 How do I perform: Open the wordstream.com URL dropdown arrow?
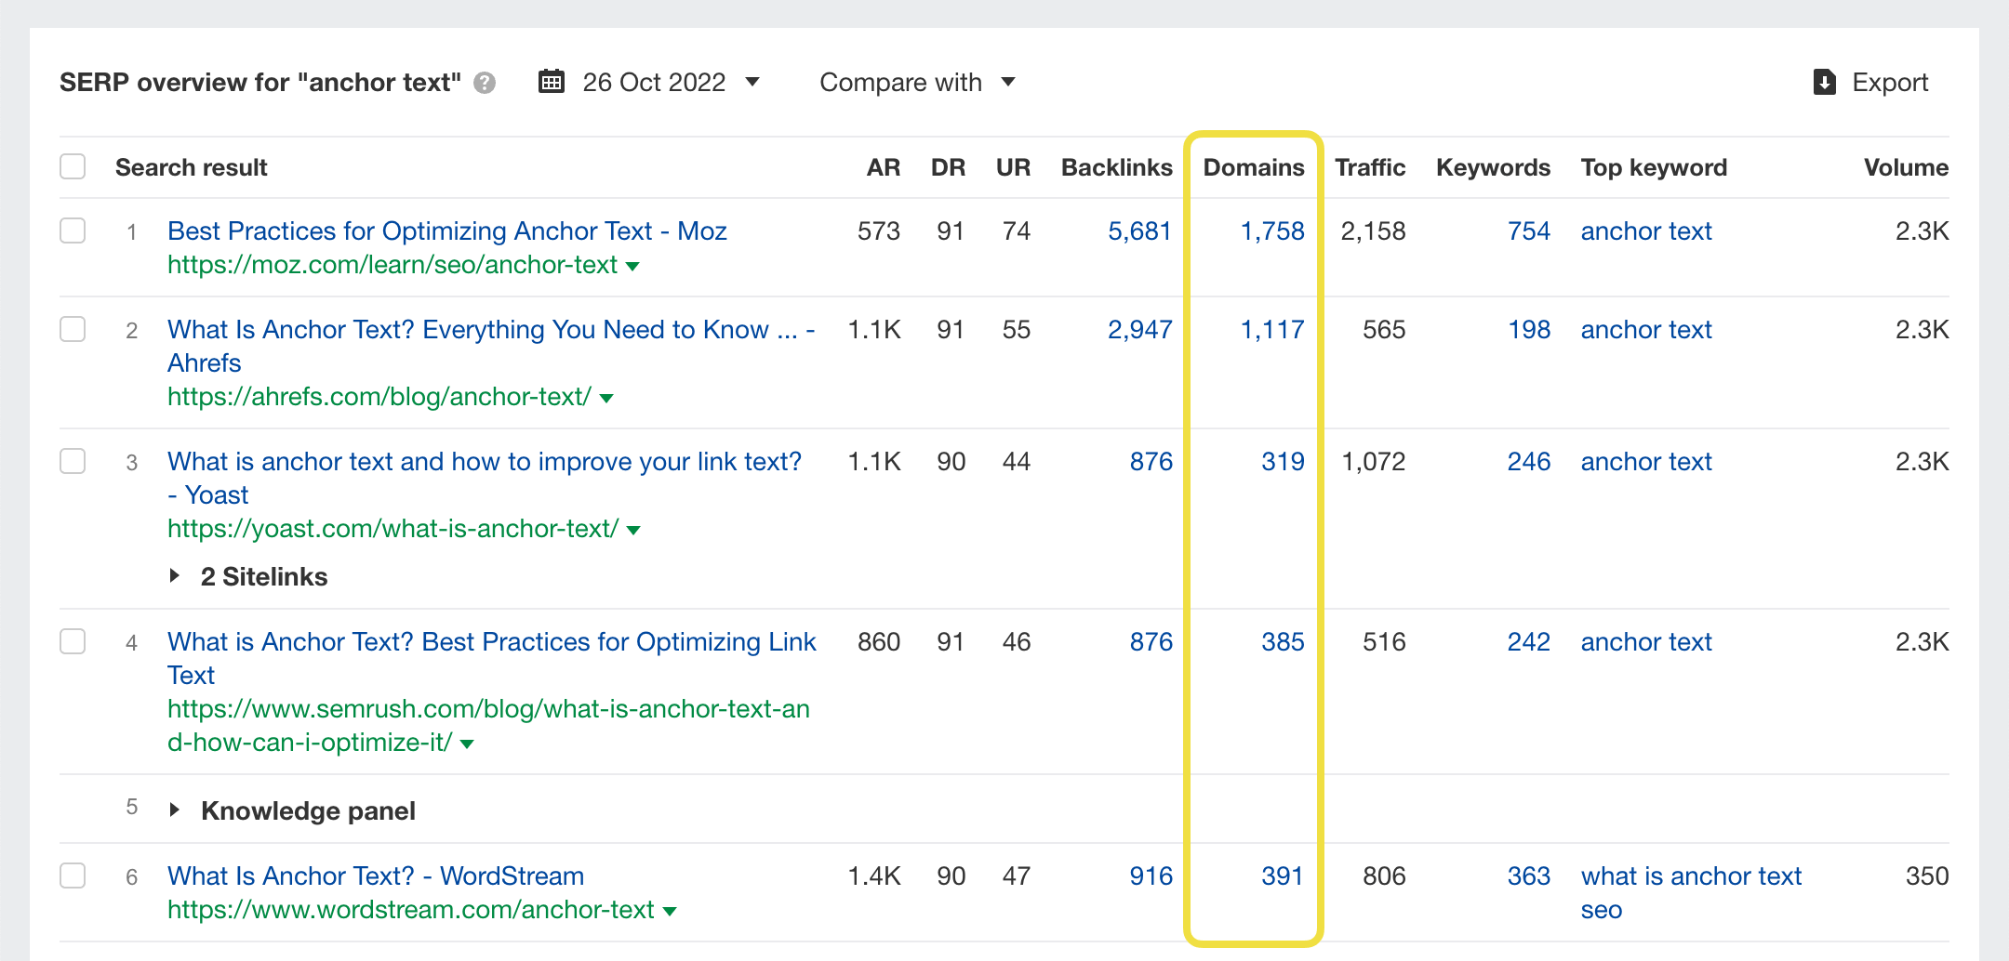click(670, 912)
